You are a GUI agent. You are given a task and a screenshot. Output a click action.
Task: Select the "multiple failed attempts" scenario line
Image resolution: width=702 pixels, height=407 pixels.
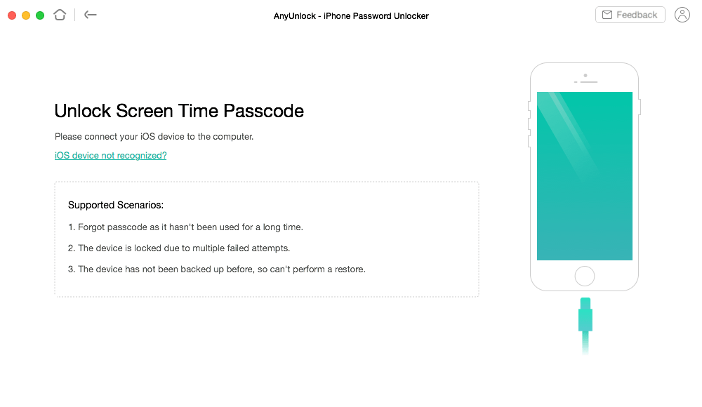point(178,248)
